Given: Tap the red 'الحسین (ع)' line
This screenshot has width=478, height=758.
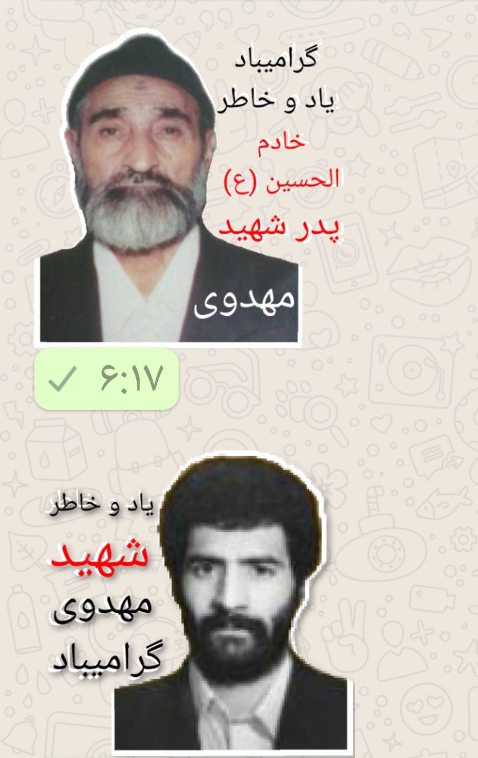Looking at the screenshot, I should pyautogui.click(x=282, y=177).
